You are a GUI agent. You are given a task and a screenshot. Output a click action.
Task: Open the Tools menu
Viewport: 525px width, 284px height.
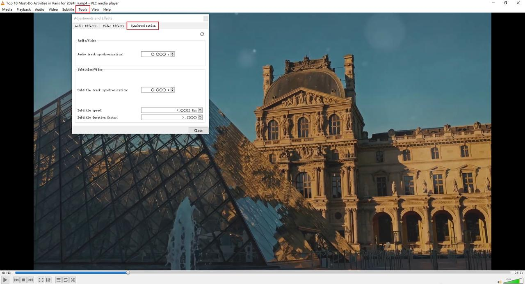83,9
